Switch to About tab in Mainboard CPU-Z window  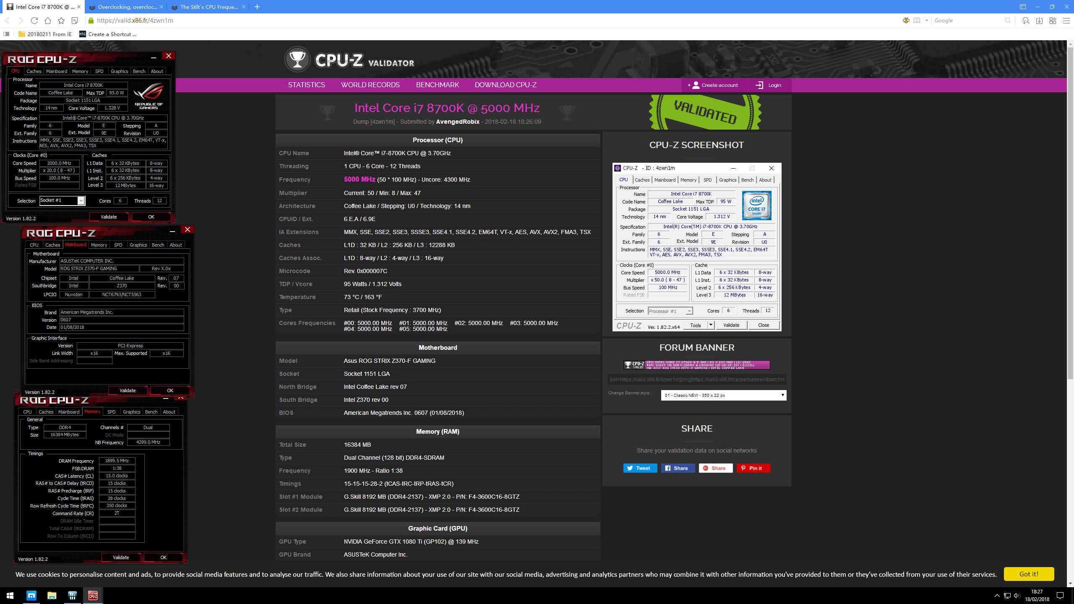click(175, 245)
